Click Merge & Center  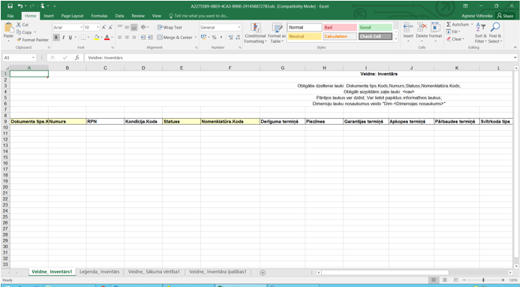pos(175,38)
